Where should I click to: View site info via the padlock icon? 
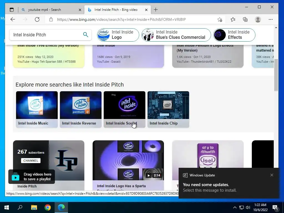(51, 19)
